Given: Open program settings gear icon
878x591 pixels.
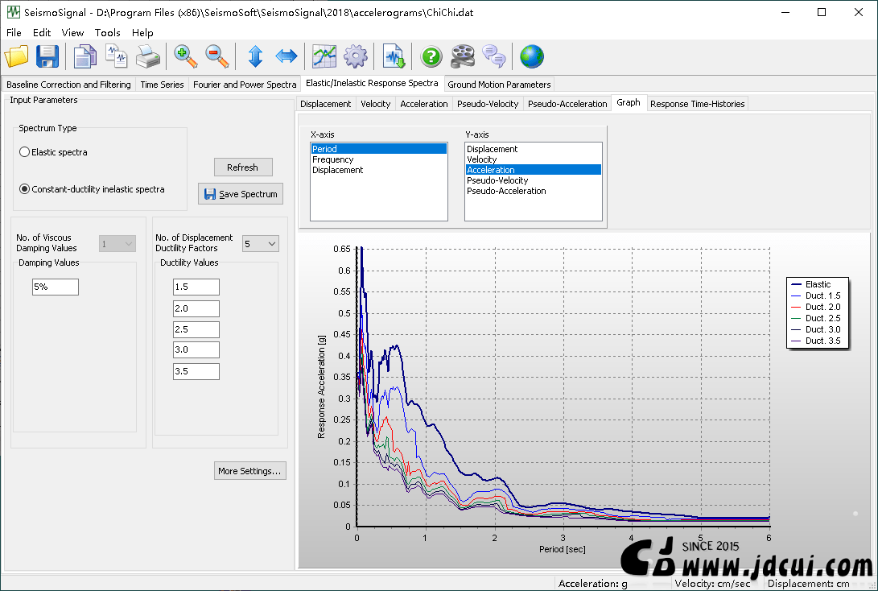Looking at the screenshot, I should pyautogui.click(x=356, y=56).
